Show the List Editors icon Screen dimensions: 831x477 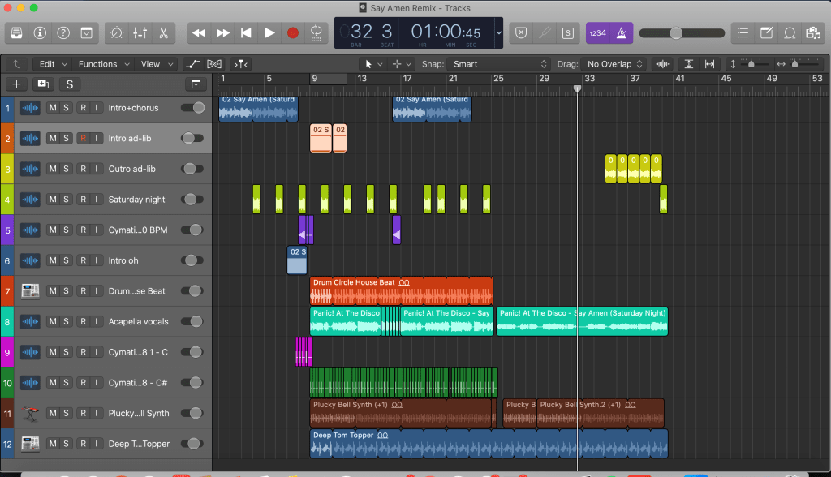coord(743,33)
